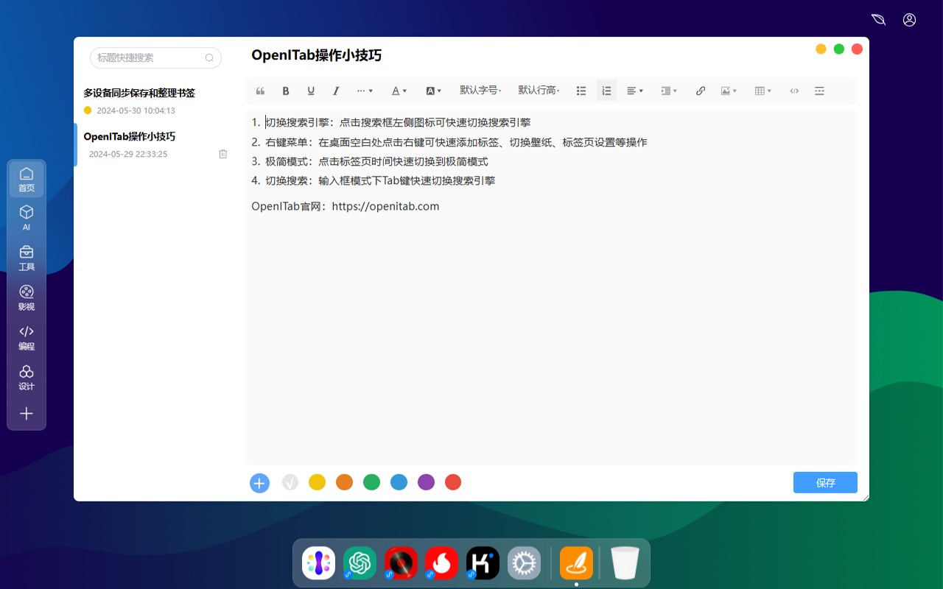943x589 pixels.
Task: Focus the 标题快捷搜索 search field
Action: point(155,57)
